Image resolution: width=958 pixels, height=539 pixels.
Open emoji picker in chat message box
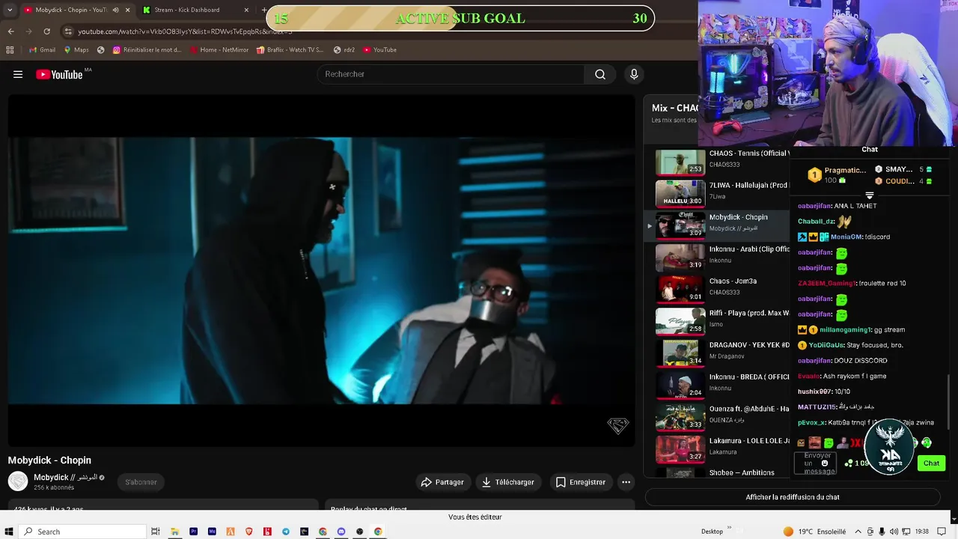pyautogui.click(x=825, y=463)
